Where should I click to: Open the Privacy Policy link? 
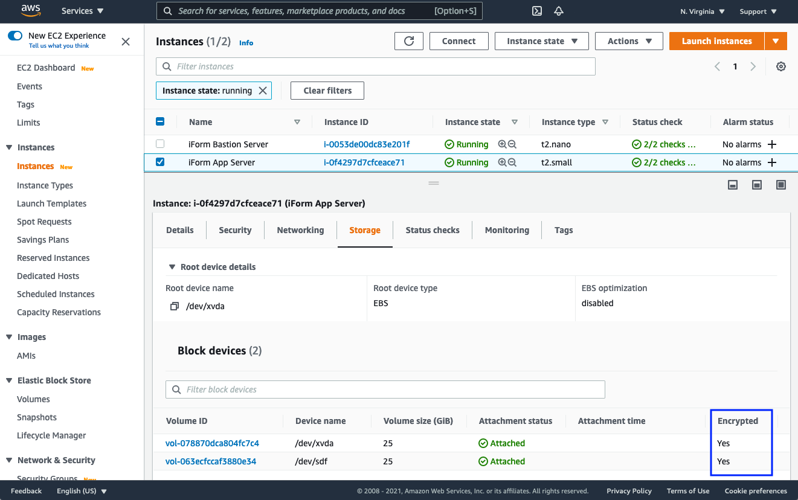[x=629, y=491]
